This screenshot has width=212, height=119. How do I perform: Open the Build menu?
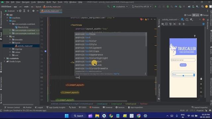[49, 2]
